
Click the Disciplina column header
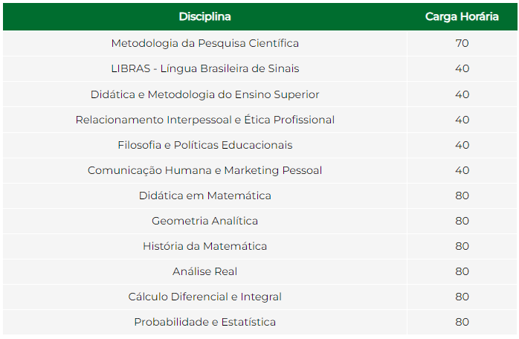pos(205,16)
